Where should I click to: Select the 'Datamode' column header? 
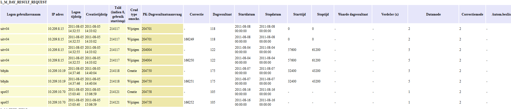433,14
